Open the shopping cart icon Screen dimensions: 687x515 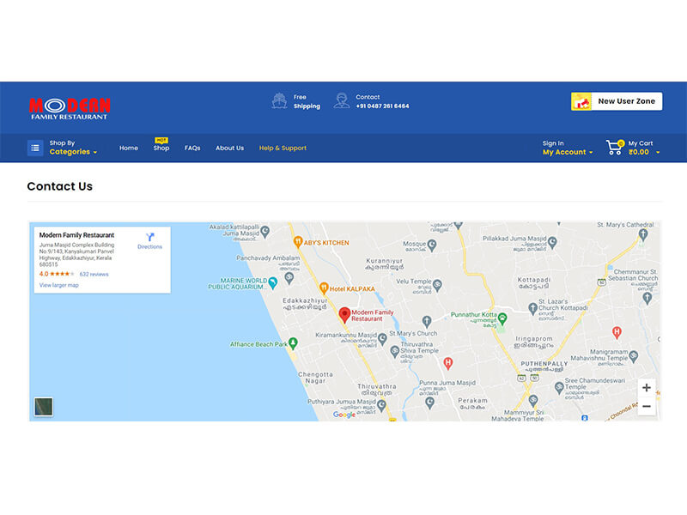coord(614,147)
